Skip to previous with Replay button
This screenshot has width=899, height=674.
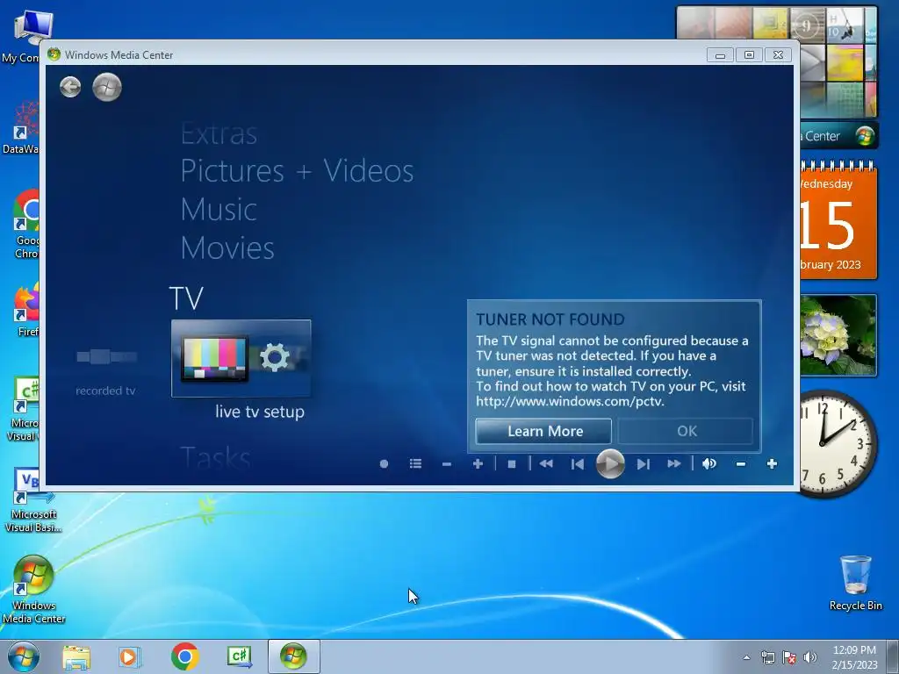pyautogui.click(x=578, y=463)
